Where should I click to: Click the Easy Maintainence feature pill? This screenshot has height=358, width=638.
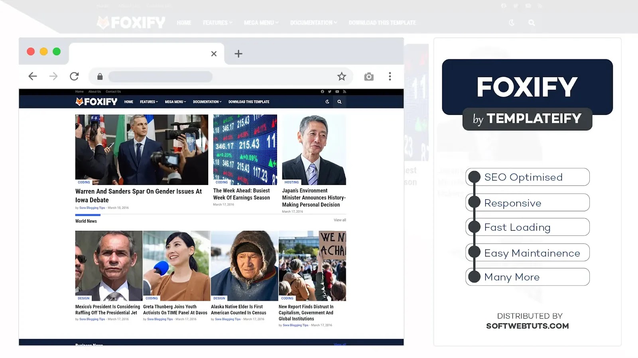tap(528, 253)
